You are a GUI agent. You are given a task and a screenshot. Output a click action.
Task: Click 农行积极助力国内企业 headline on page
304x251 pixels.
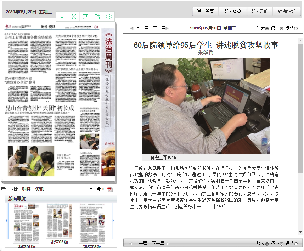click(x=77, y=69)
